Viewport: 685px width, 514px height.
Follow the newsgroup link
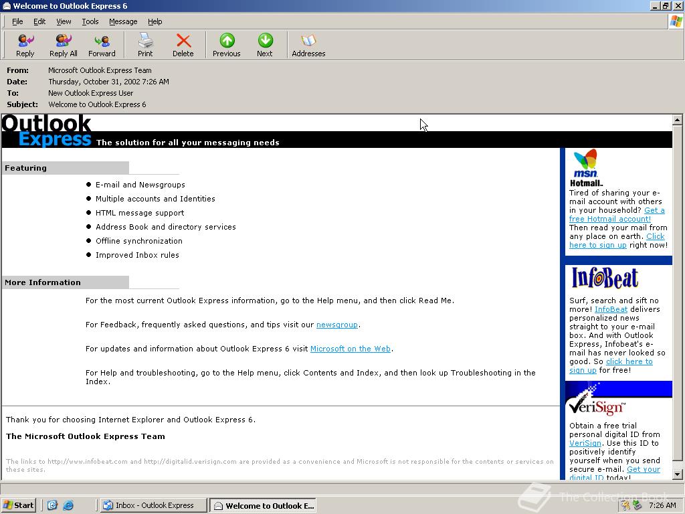tap(337, 325)
